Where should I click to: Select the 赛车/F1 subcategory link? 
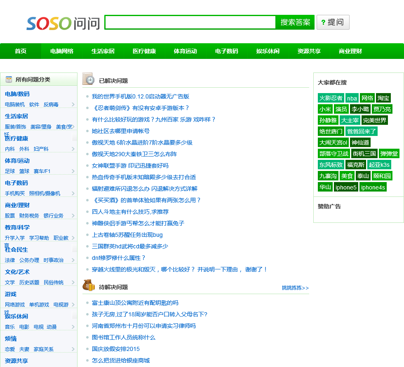42,171
